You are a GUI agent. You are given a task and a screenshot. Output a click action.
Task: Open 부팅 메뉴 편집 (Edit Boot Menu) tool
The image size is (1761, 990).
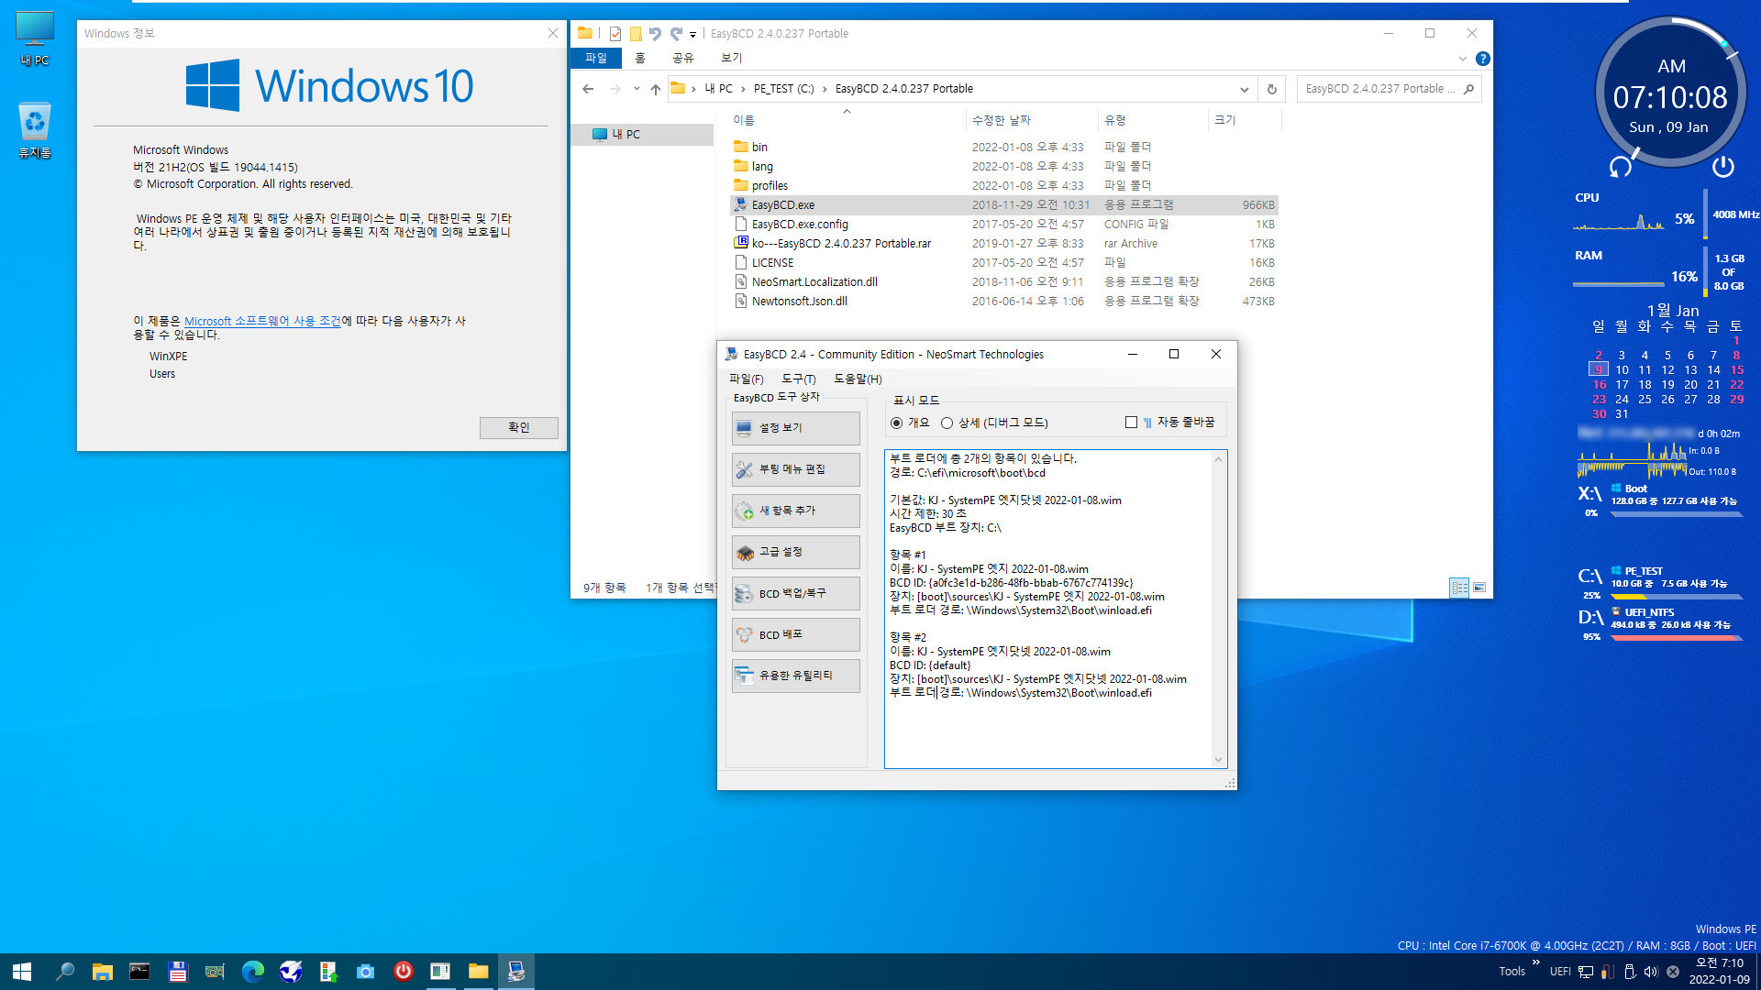[x=795, y=469]
